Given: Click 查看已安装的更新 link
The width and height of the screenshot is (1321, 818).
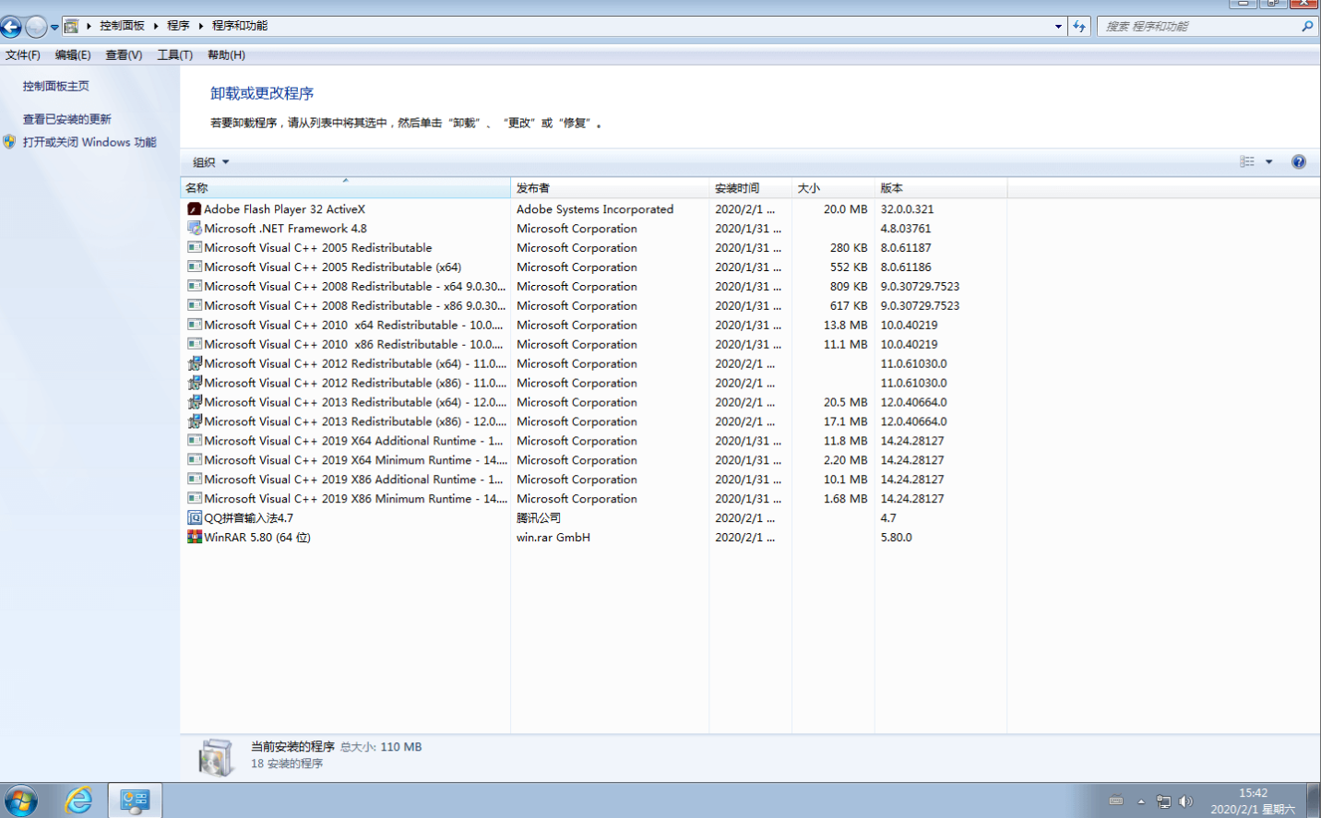Looking at the screenshot, I should (x=66, y=119).
